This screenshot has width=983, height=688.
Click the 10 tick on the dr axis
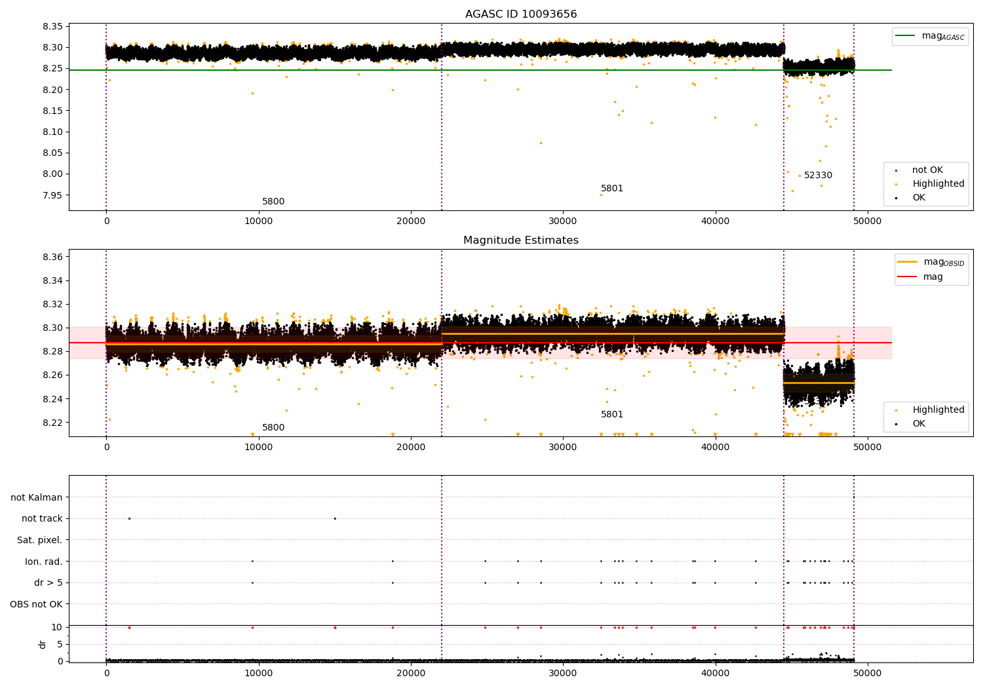57,627
